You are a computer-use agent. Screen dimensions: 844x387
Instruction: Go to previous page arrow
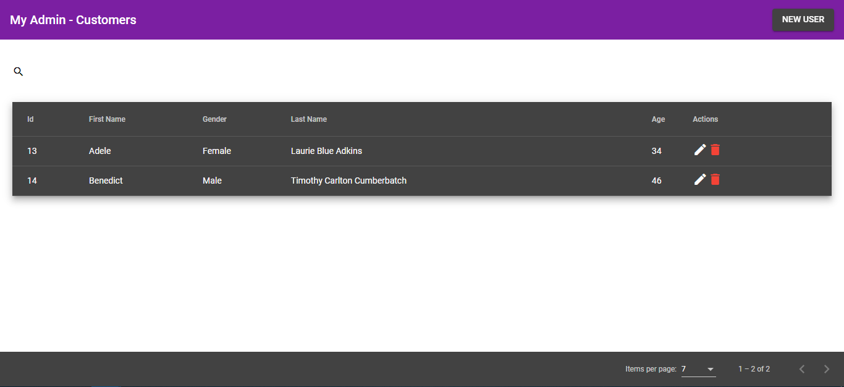(x=802, y=369)
